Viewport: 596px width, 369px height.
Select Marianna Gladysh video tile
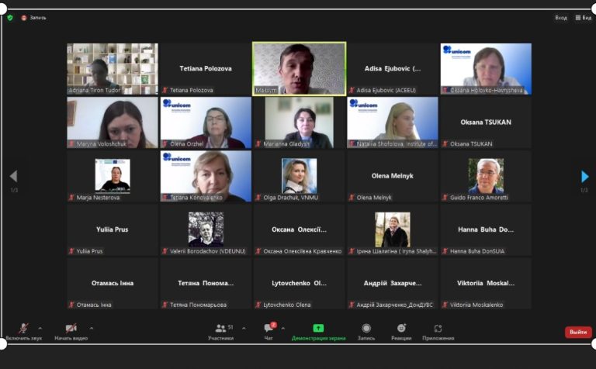coord(299,122)
